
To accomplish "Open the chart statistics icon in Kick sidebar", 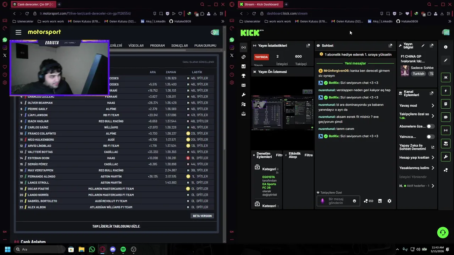I will 243,66.
